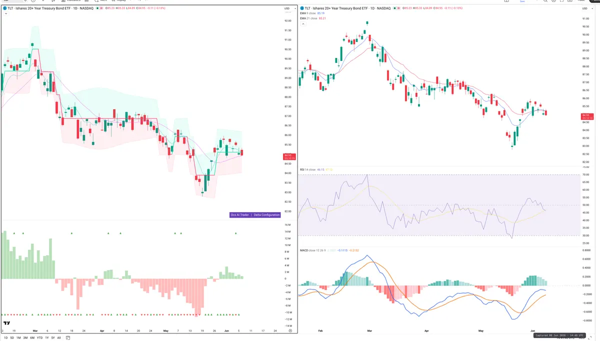Expand the left chart indicator legend chevron
Screen dimensions: 600x341
click(6, 13)
